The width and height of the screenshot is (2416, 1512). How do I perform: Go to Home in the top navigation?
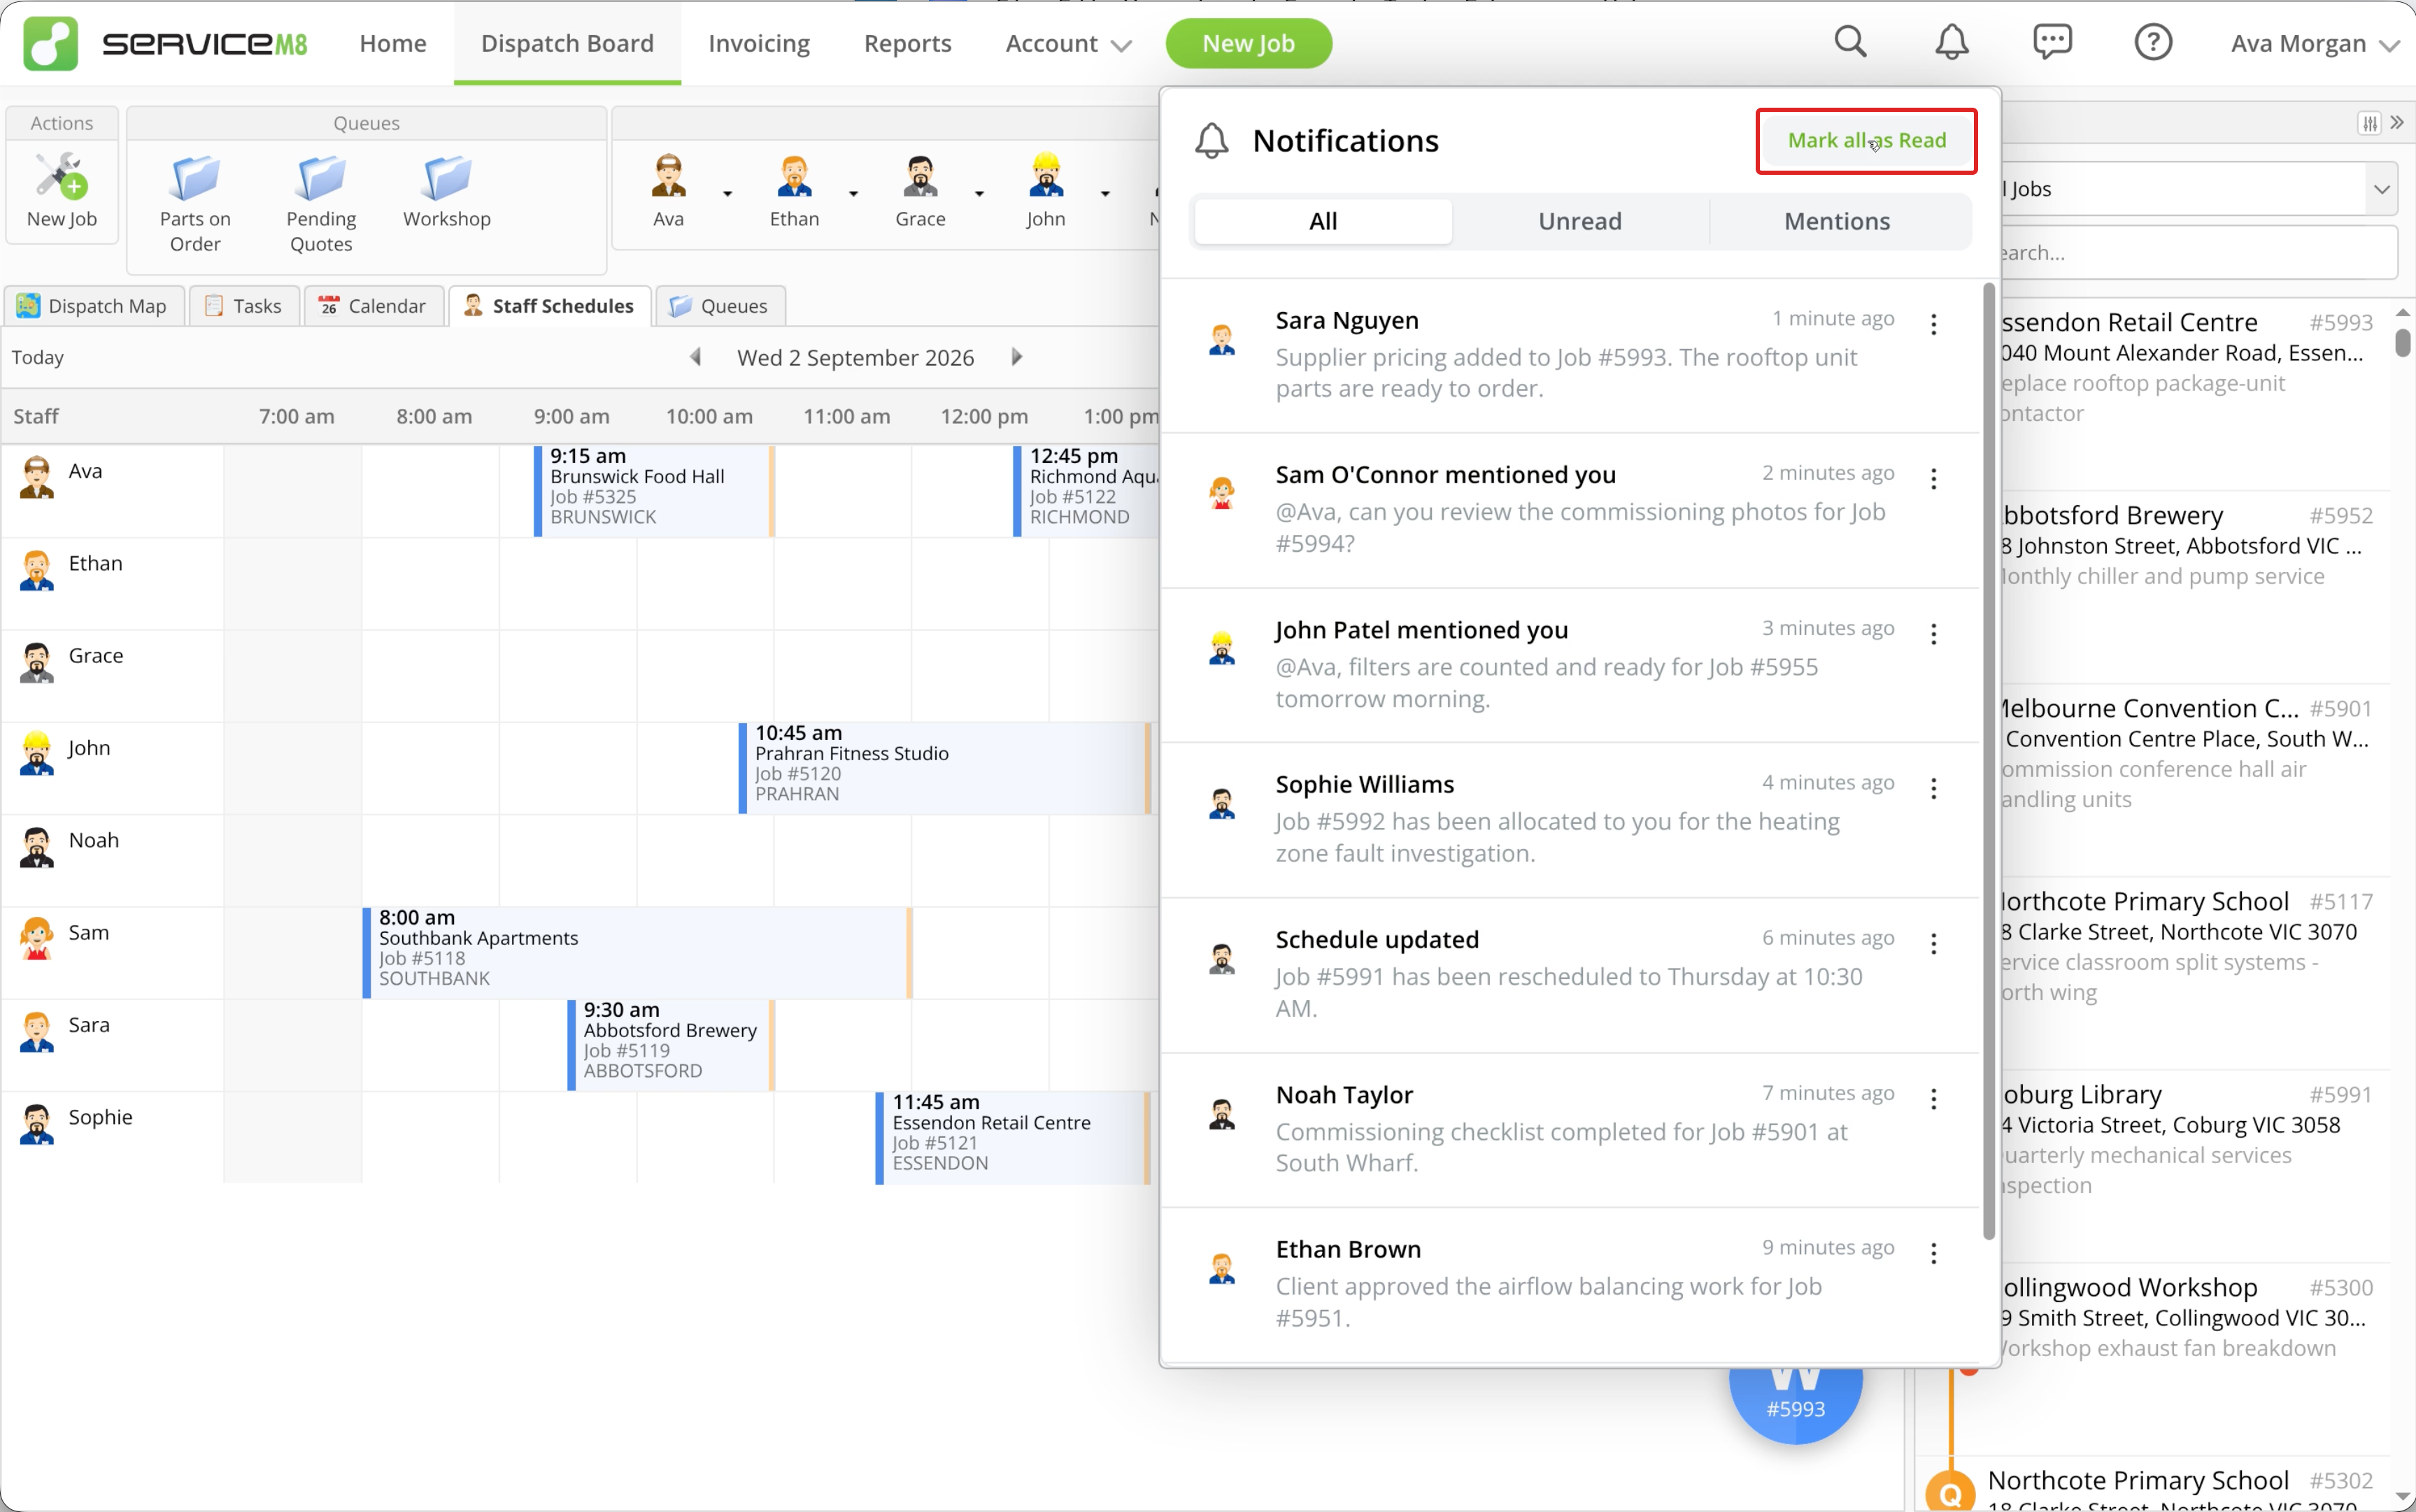(393, 43)
